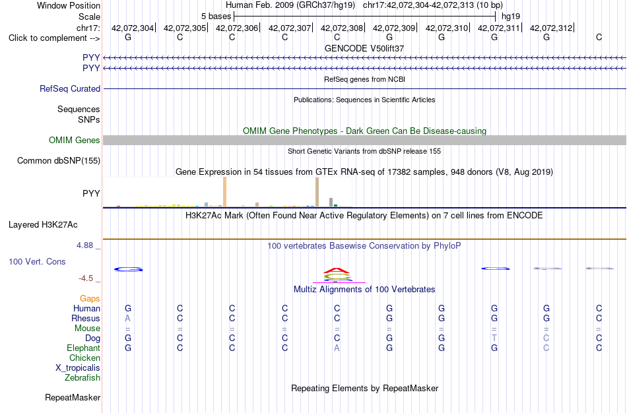Click the orange Gaps label

(90, 299)
